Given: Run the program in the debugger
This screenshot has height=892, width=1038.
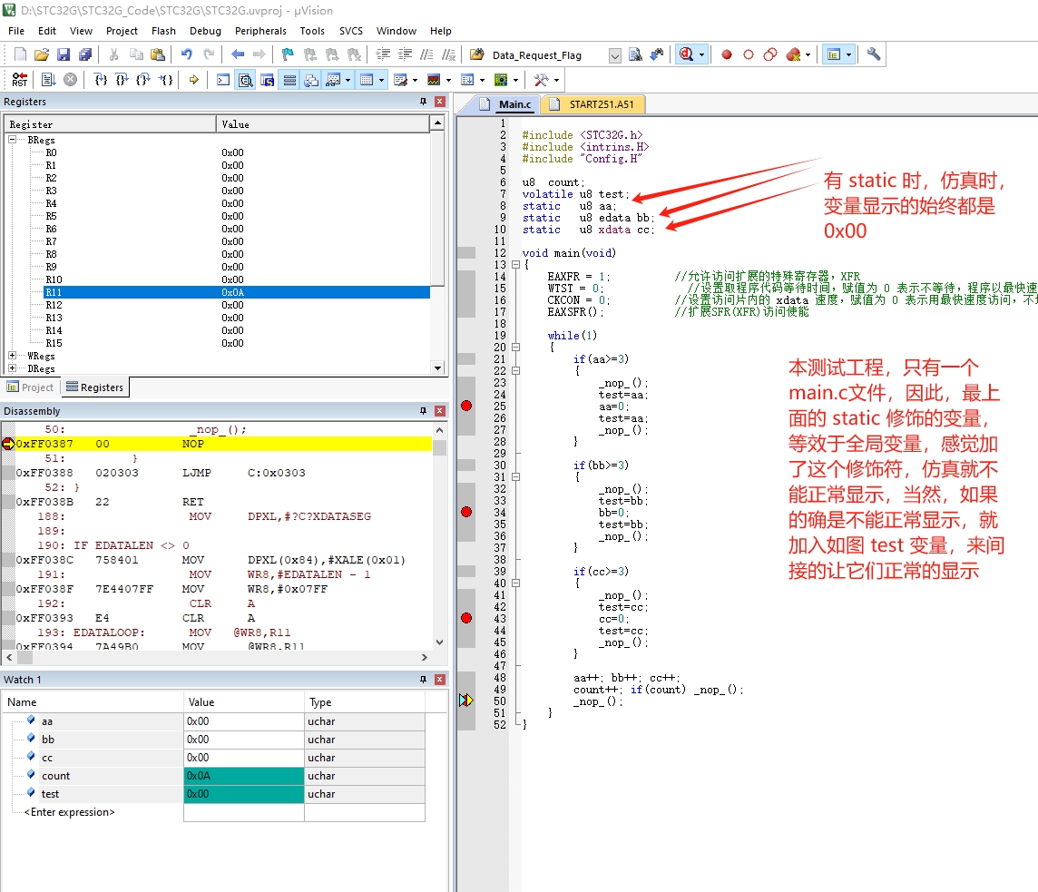Looking at the screenshot, I should 48,80.
